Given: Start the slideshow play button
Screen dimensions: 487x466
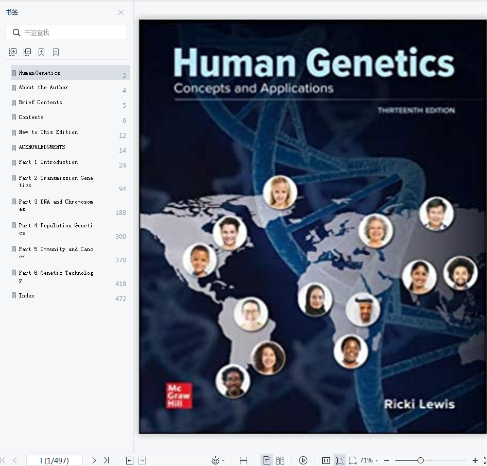Looking at the screenshot, I should (303, 460).
